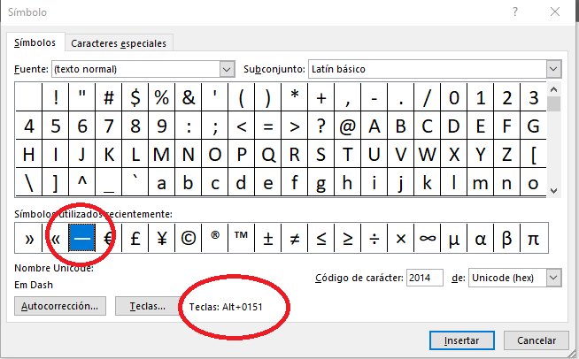Select the em dash symbol in recent symbols
The width and height of the screenshot is (579, 359).
[x=82, y=238]
